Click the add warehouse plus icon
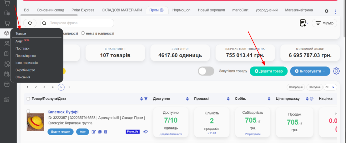This screenshot has height=143, width=346. [326, 11]
